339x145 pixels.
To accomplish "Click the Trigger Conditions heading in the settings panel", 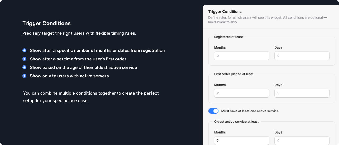I will [x=225, y=12].
